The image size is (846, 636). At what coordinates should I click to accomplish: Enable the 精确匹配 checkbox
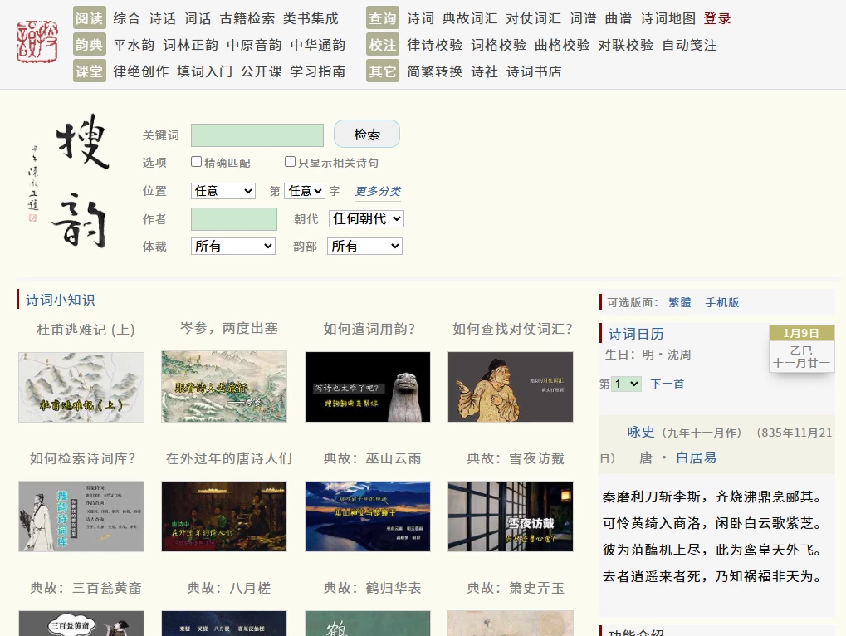point(197,162)
